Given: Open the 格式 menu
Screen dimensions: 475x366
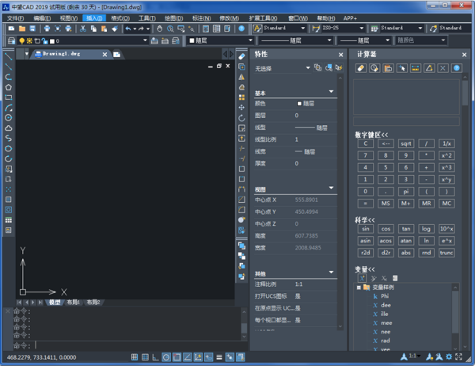Looking at the screenshot, I should coord(120,17).
